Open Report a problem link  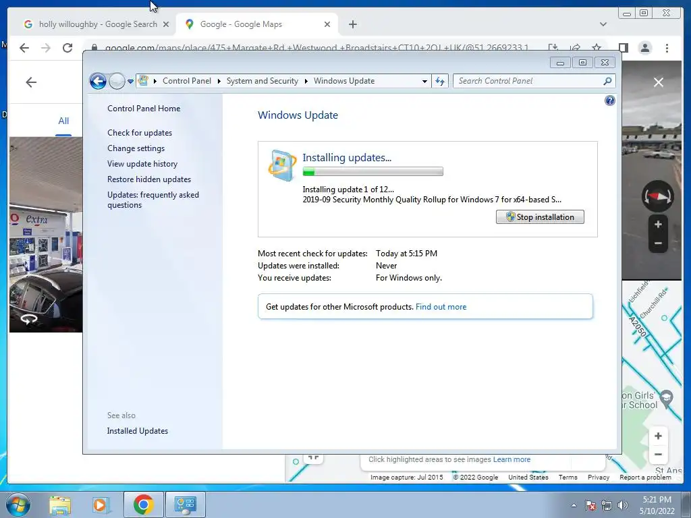tap(645, 477)
